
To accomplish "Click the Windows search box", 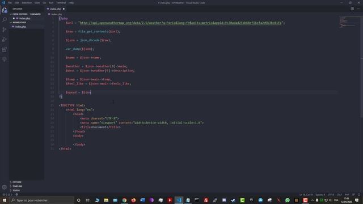I will point(42,200).
